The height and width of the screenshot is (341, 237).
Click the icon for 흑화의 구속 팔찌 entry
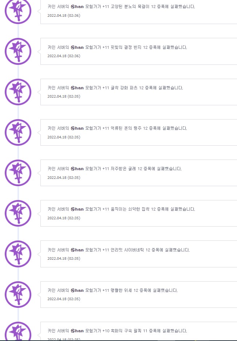[x=18, y=331]
